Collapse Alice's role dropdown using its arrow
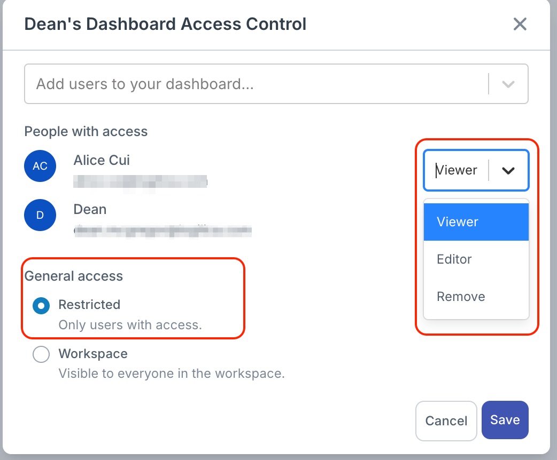Viewport: 557px width, 460px height. click(x=508, y=170)
